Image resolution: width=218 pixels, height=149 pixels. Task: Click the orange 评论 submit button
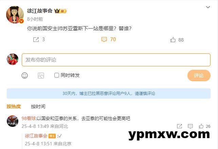coord(199,76)
